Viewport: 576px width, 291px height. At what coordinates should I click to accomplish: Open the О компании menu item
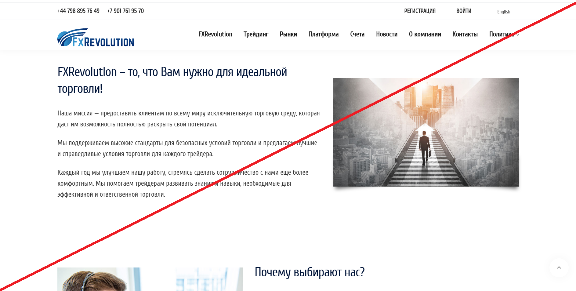[425, 34]
